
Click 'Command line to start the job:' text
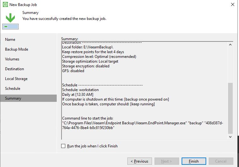tap(88, 118)
